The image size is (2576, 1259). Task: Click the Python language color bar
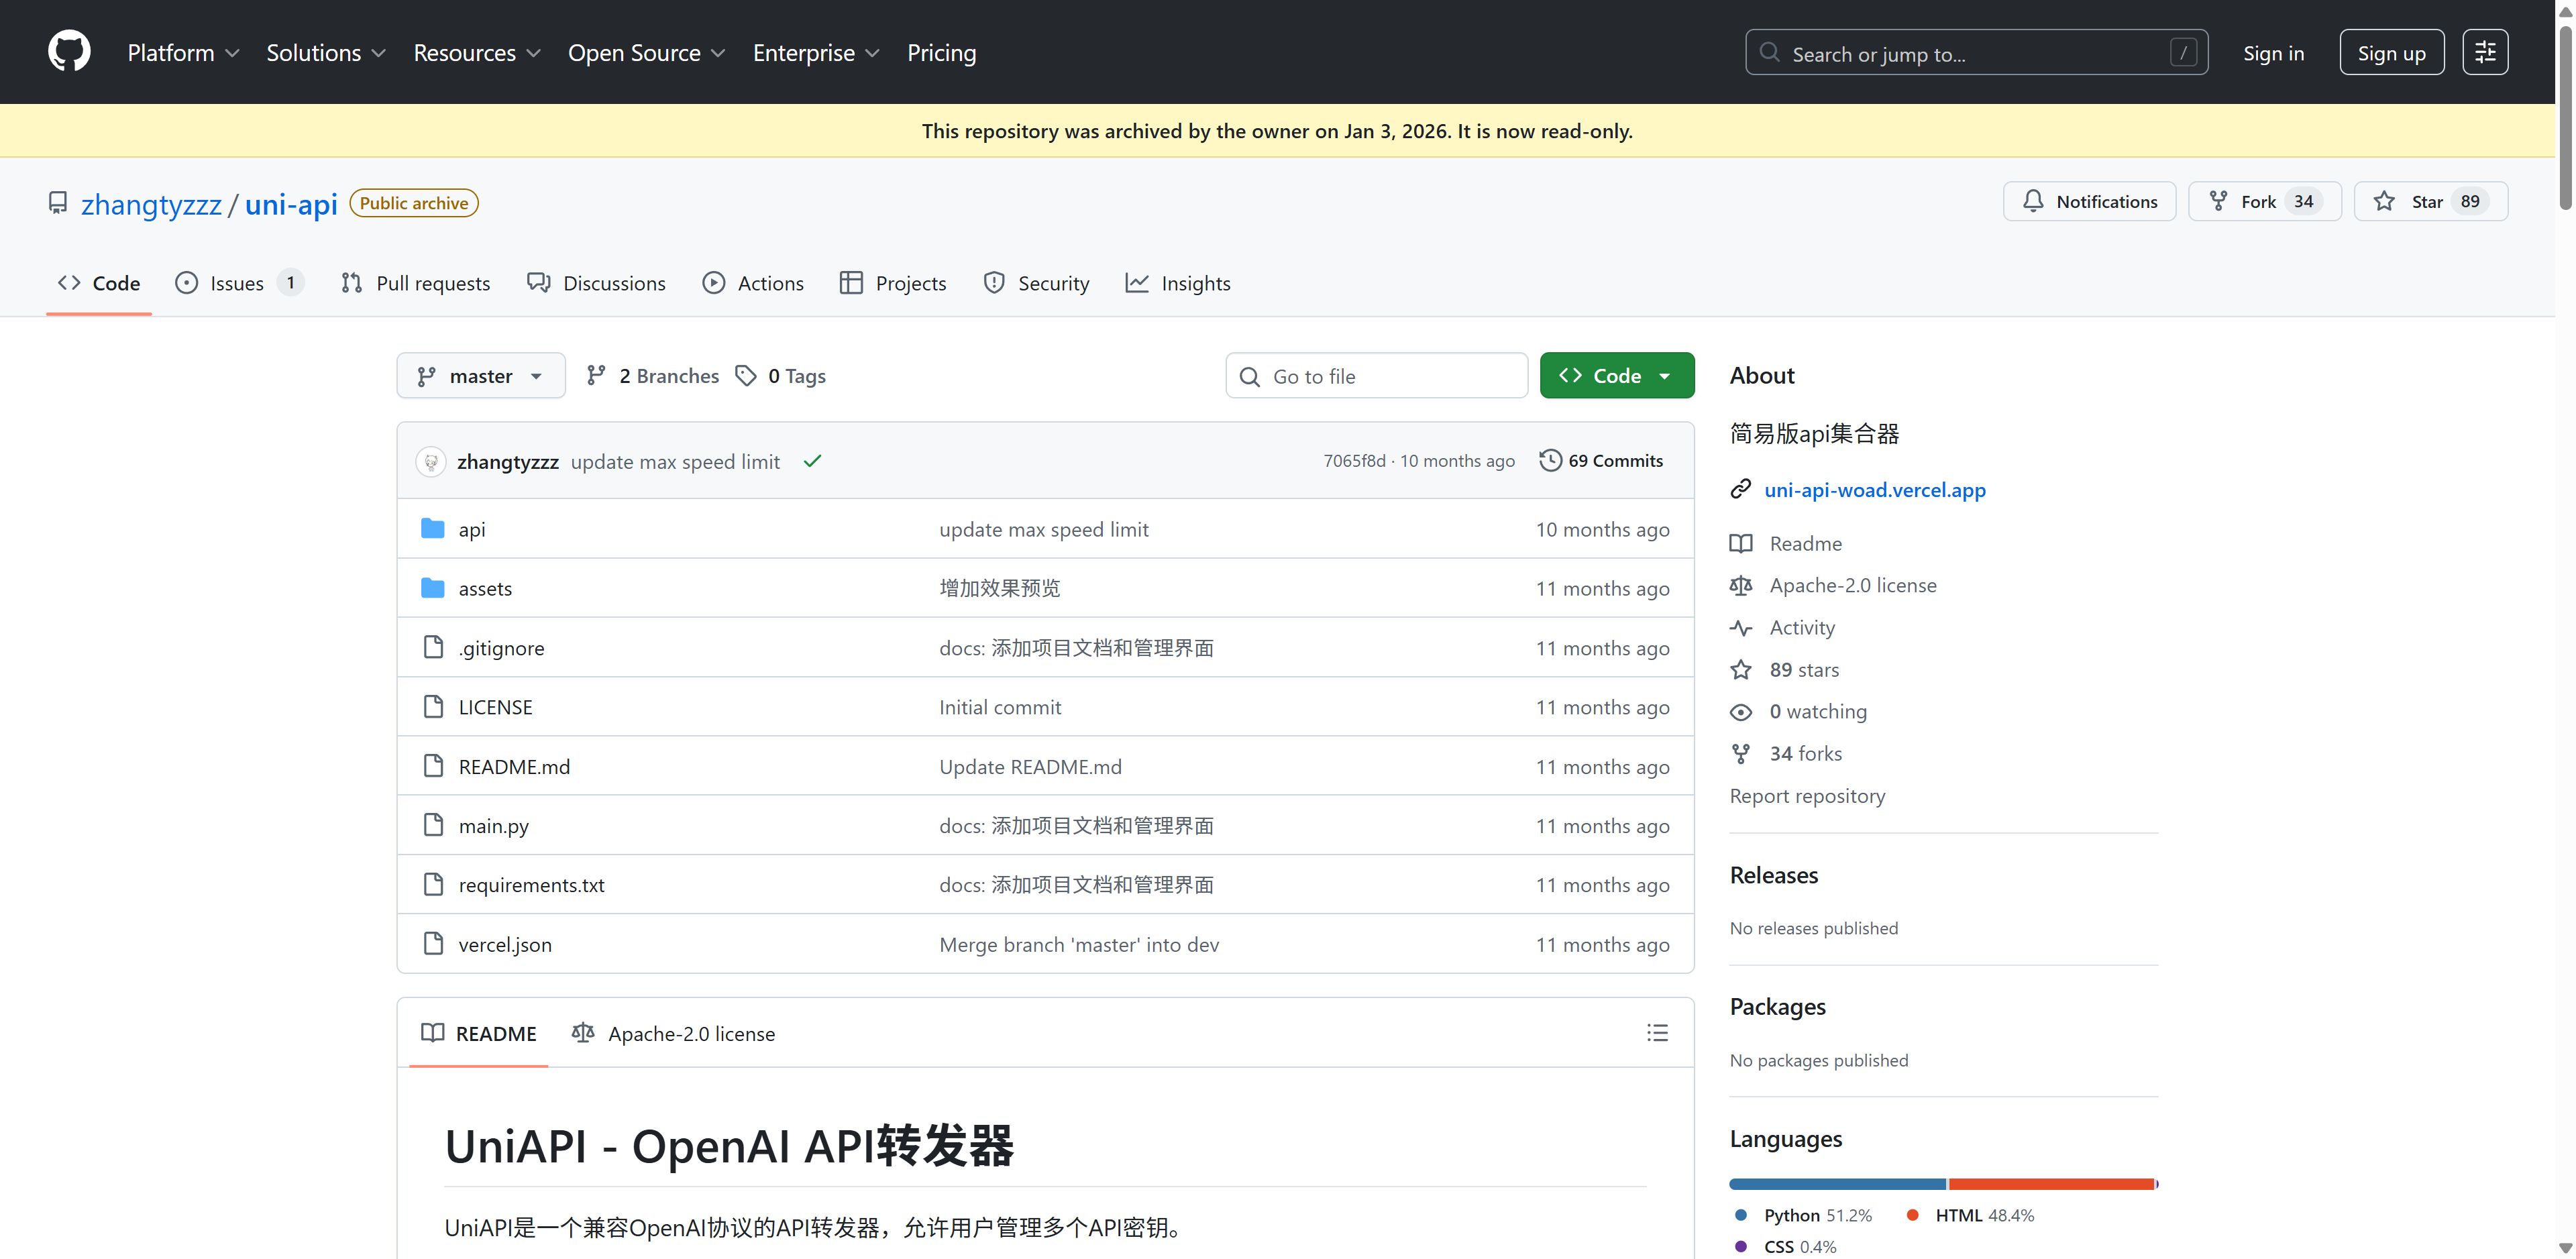pos(1837,1184)
